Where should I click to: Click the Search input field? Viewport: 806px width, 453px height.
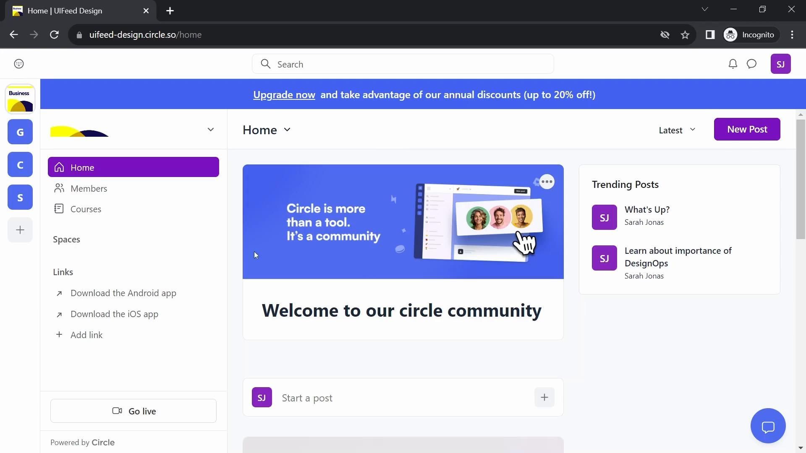click(x=403, y=64)
